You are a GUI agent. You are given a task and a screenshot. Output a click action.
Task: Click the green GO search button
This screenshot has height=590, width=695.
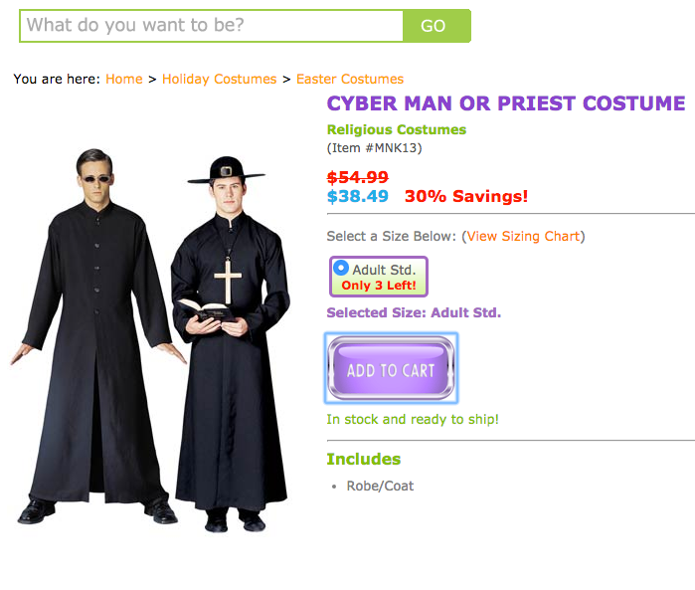436,26
